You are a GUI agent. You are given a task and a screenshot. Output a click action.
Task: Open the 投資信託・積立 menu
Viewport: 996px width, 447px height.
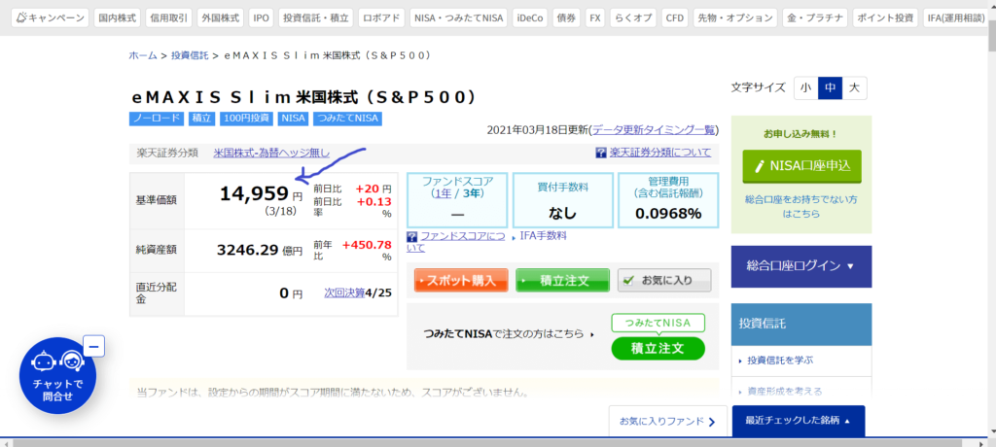(x=316, y=17)
